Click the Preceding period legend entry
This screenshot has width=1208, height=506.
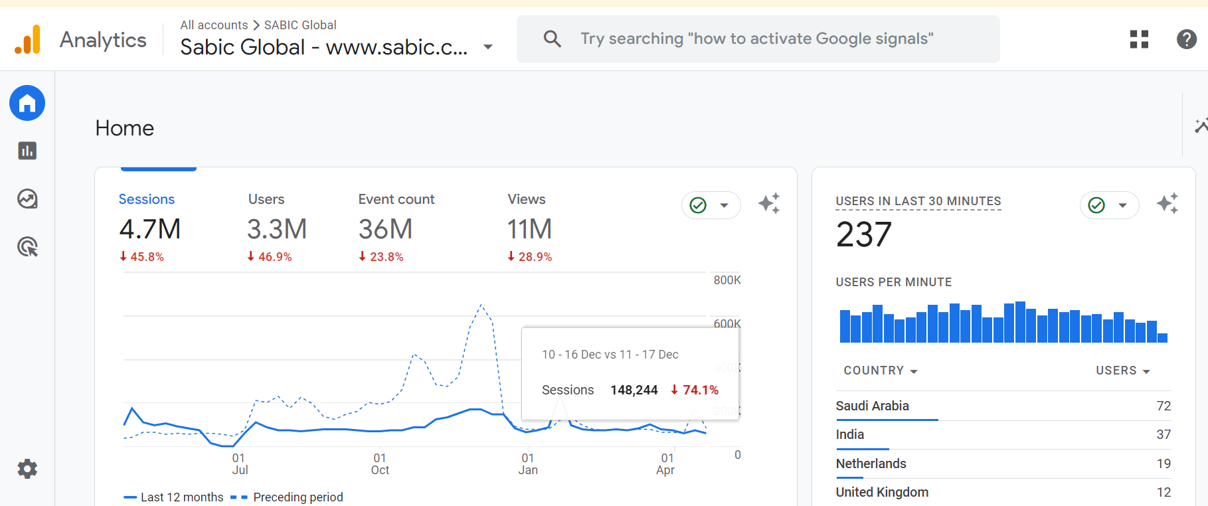click(287, 497)
